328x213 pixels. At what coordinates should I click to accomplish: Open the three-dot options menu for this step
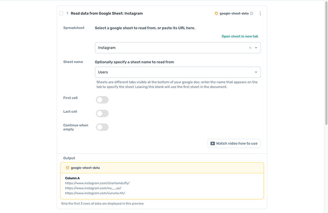pos(260,13)
